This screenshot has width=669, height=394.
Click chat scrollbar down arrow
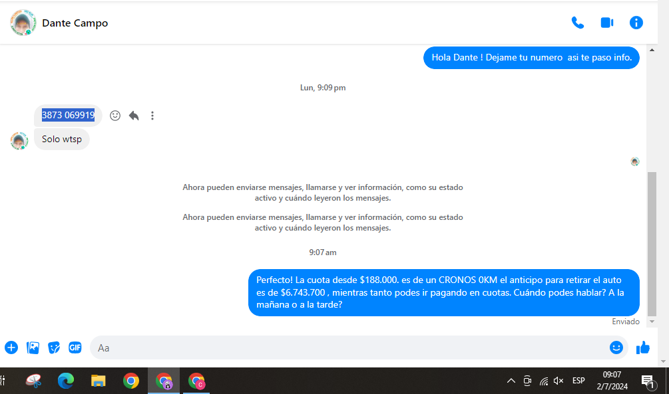click(x=652, y=322)
